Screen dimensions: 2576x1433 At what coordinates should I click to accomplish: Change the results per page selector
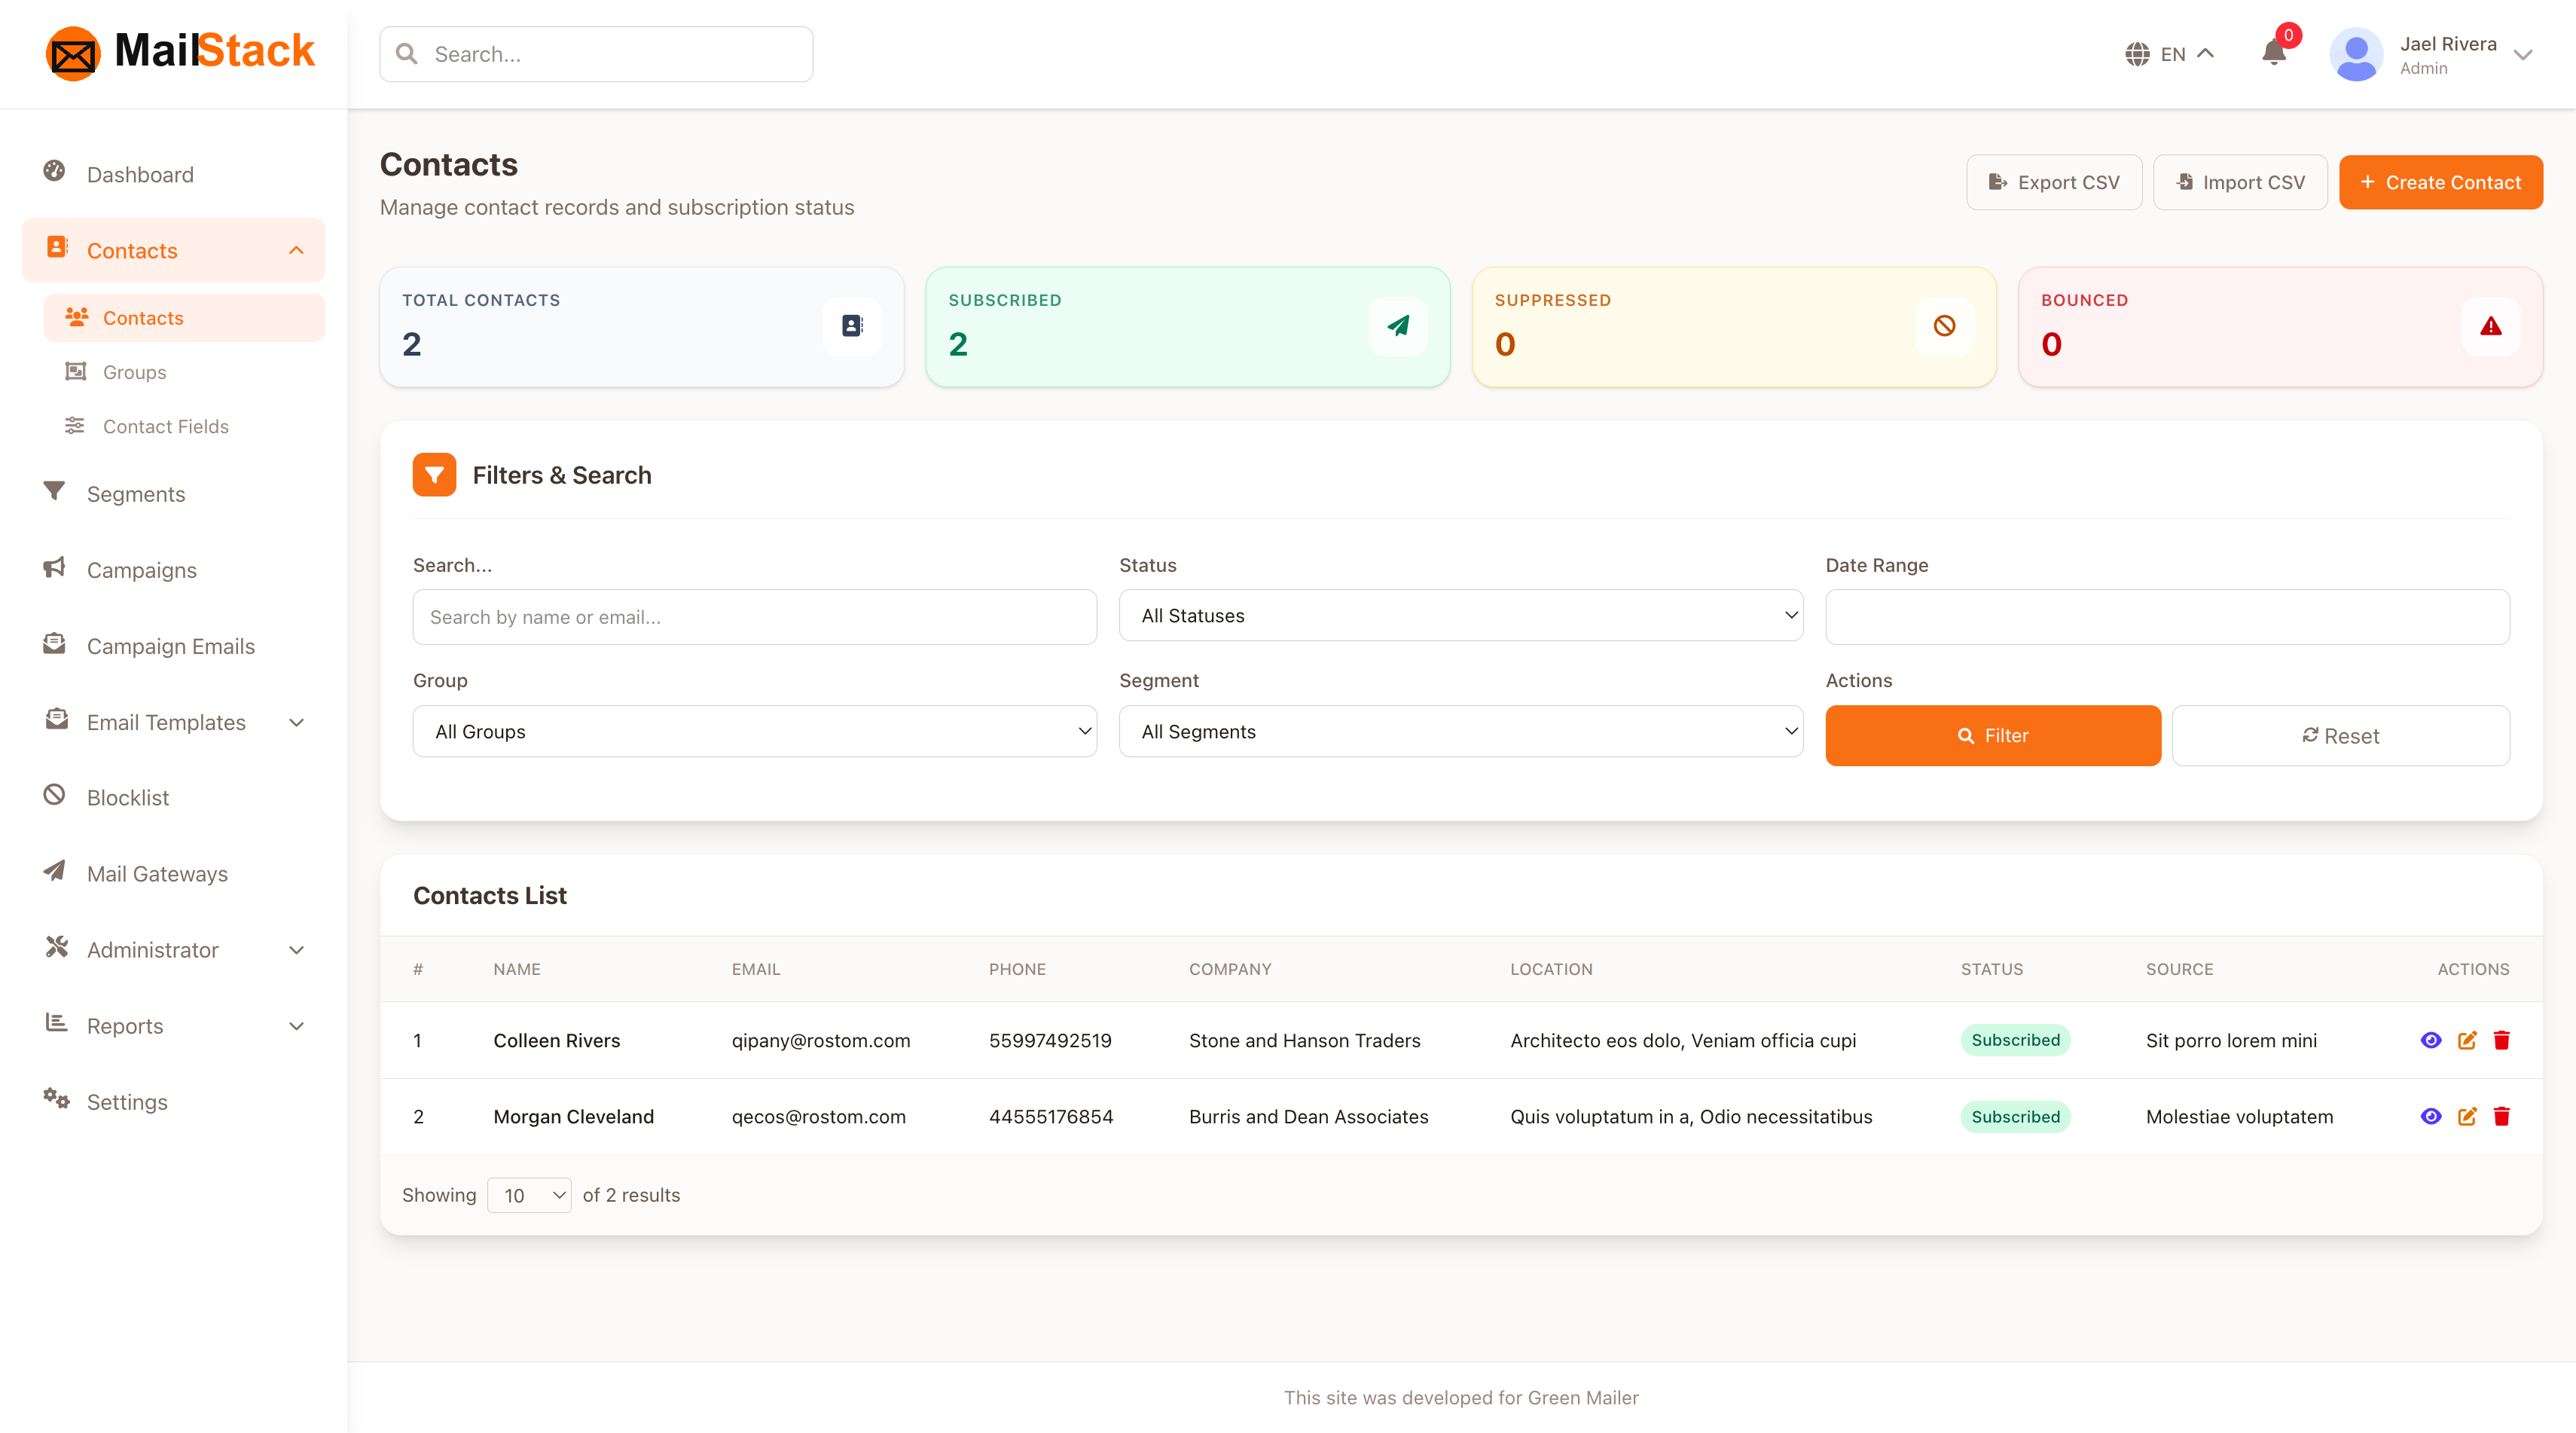pyautogui.click(x=529, y=1196)
